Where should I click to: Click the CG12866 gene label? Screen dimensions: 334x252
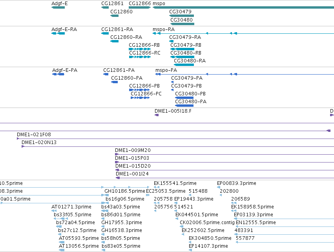point(140,4)
